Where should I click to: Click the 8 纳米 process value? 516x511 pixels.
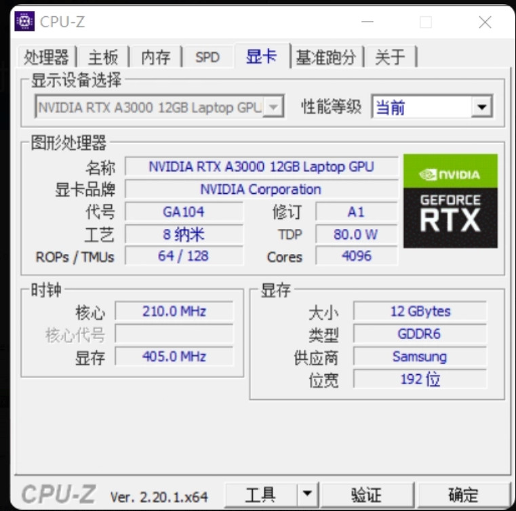(x=184, y=234)
